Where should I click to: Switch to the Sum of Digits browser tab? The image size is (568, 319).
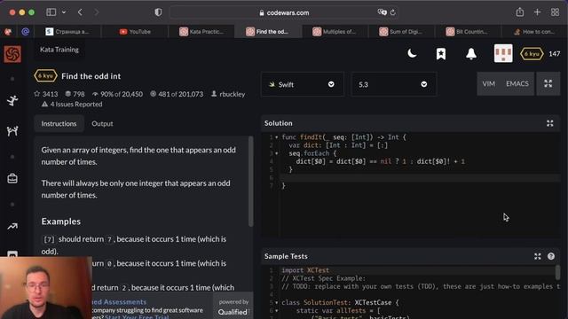[x=401, y=32]
